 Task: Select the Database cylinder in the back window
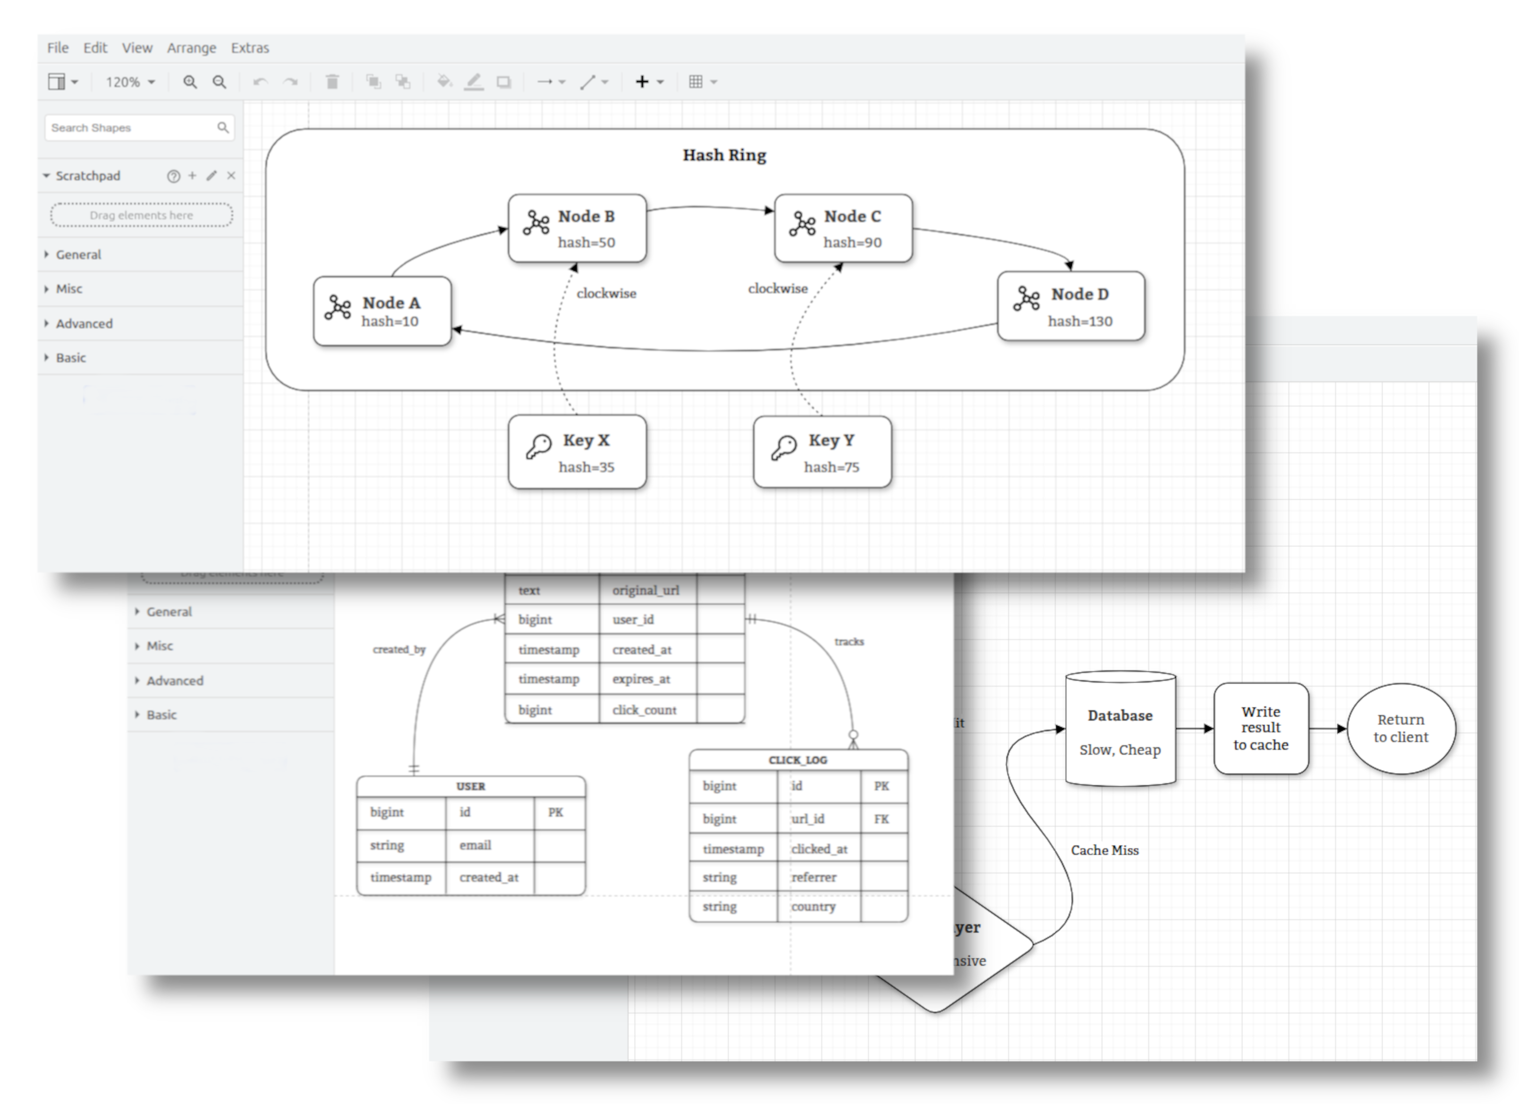[x=1120, y=728]
